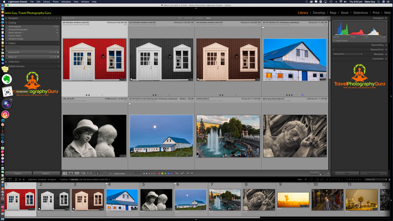Open Grammarly icon in the Dock
This screenshot has width=393, height=221.
click(5, 114)
